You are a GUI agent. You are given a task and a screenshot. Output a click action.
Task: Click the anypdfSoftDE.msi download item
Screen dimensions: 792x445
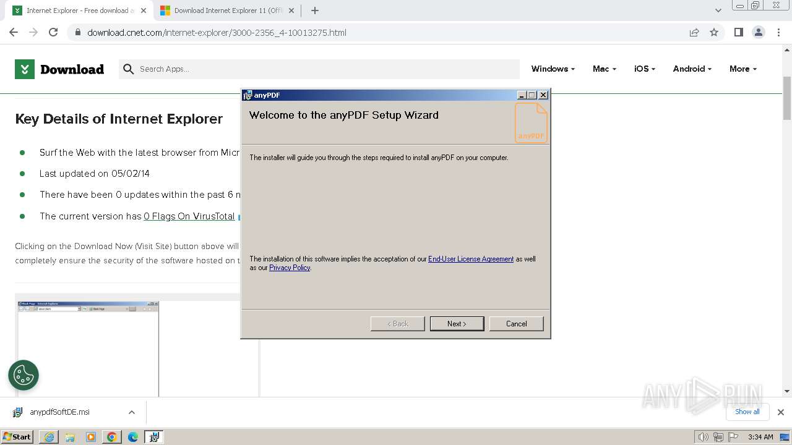73,412
